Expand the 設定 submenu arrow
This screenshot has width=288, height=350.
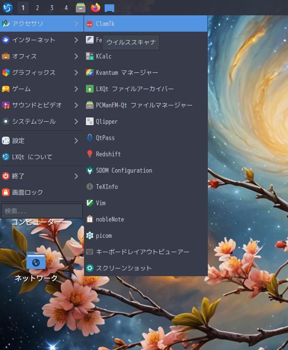(x=76, y=140)
